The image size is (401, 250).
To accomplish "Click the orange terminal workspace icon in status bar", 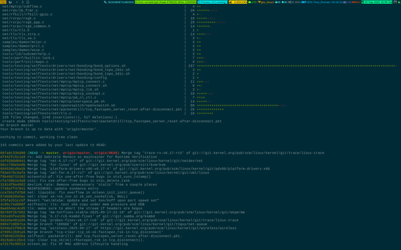I will pos(3,2).
